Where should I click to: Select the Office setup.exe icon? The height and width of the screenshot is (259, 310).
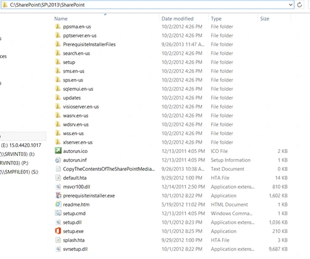[58, 231]
